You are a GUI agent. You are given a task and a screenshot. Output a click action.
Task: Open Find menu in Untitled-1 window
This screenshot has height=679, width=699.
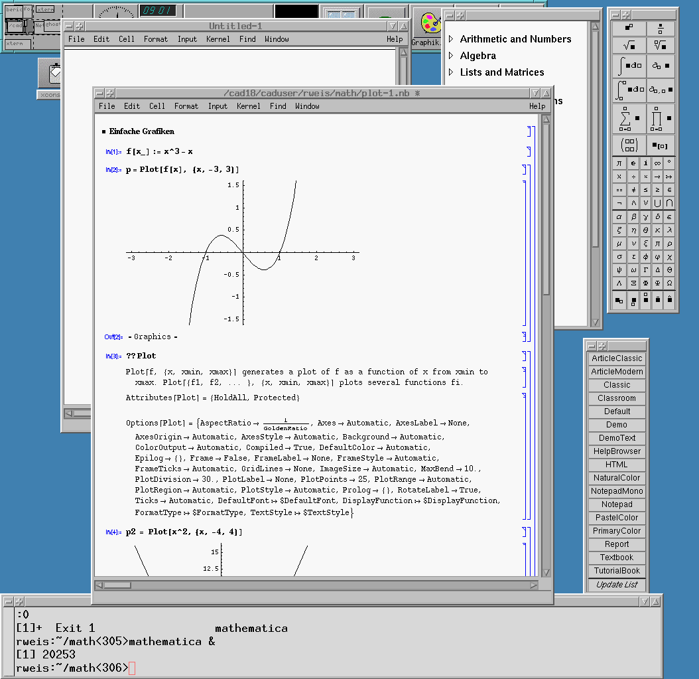[247, 39]
